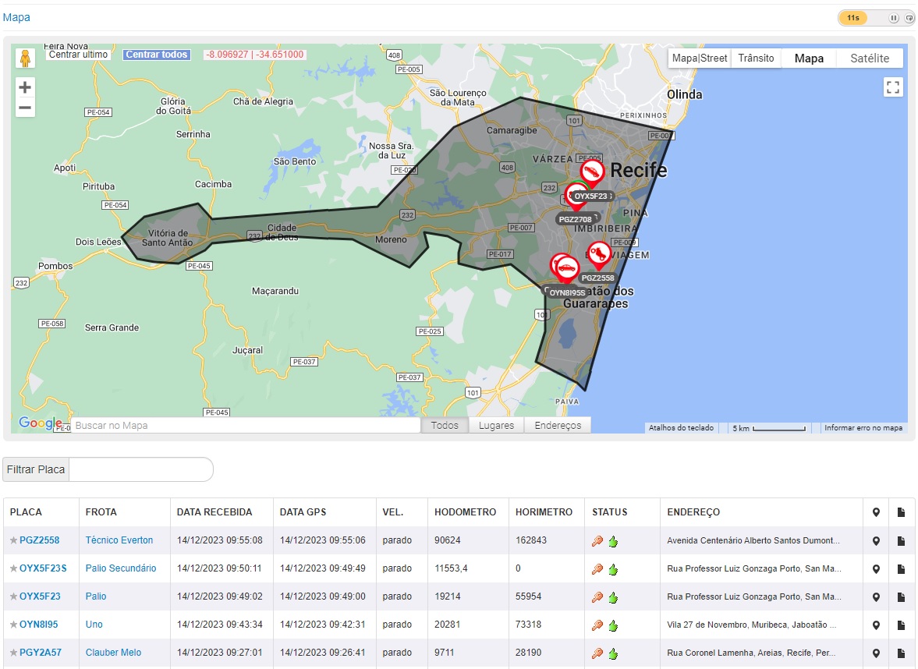Click the thumbs-up icon in Uno row
Viewport: 918px width, 669px height.
(x=613, y=625)
